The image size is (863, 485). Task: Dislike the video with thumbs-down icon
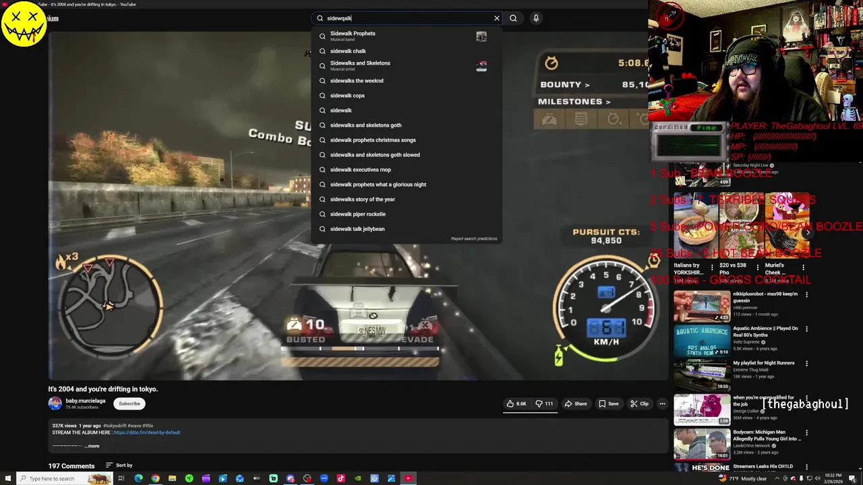coord(544,403)
